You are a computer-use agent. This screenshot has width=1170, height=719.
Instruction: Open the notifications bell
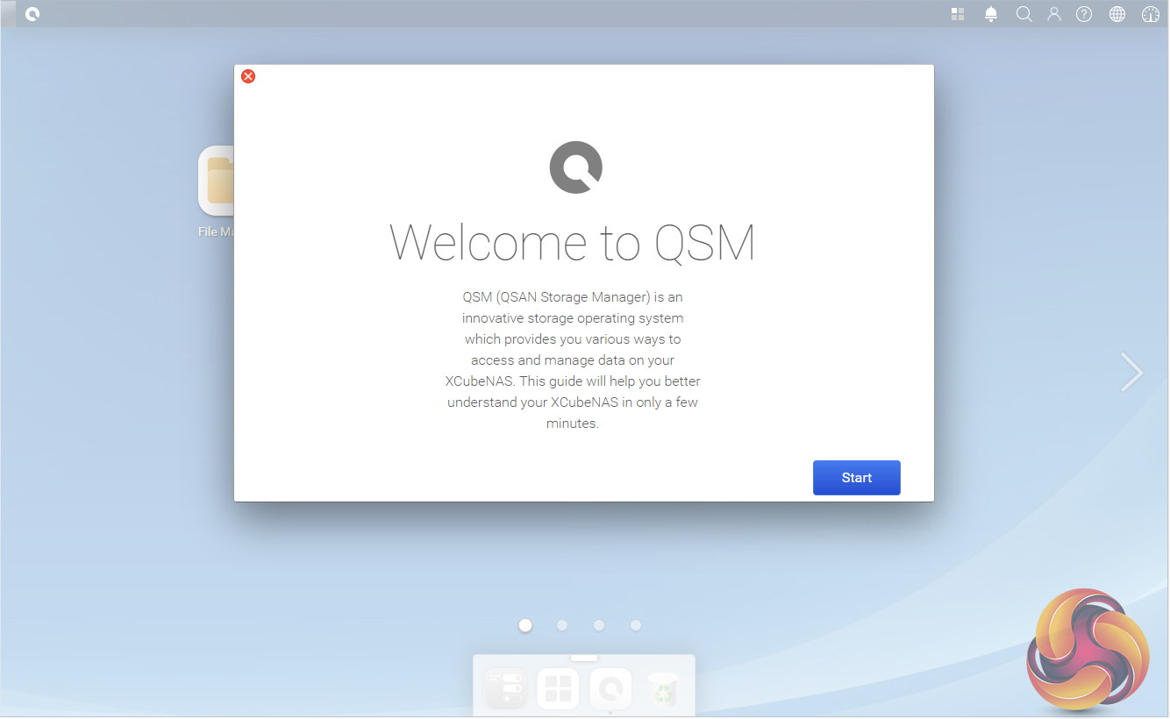(x=991, y=14)
